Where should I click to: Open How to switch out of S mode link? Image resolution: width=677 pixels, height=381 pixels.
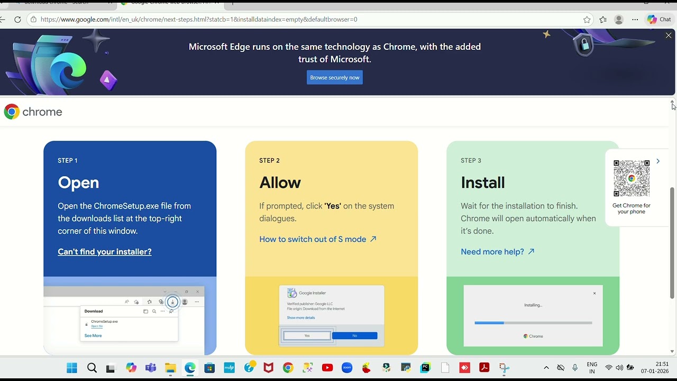(318, 239)
